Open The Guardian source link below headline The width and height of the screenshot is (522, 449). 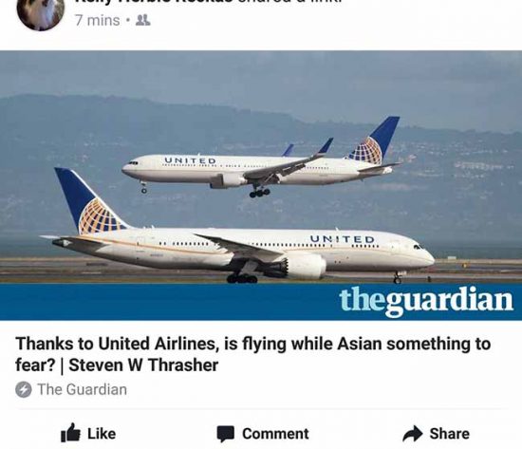pos(82,389)
